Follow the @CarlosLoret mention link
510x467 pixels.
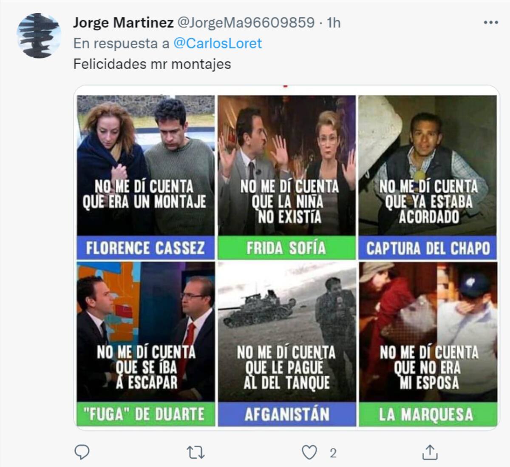click(218, 43)
